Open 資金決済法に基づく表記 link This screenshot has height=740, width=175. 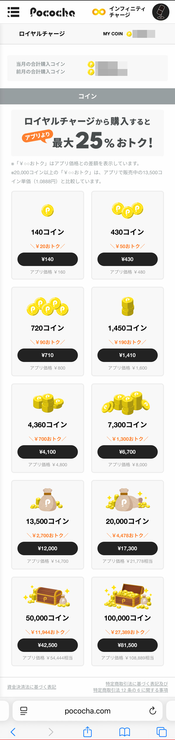(32, 687)
